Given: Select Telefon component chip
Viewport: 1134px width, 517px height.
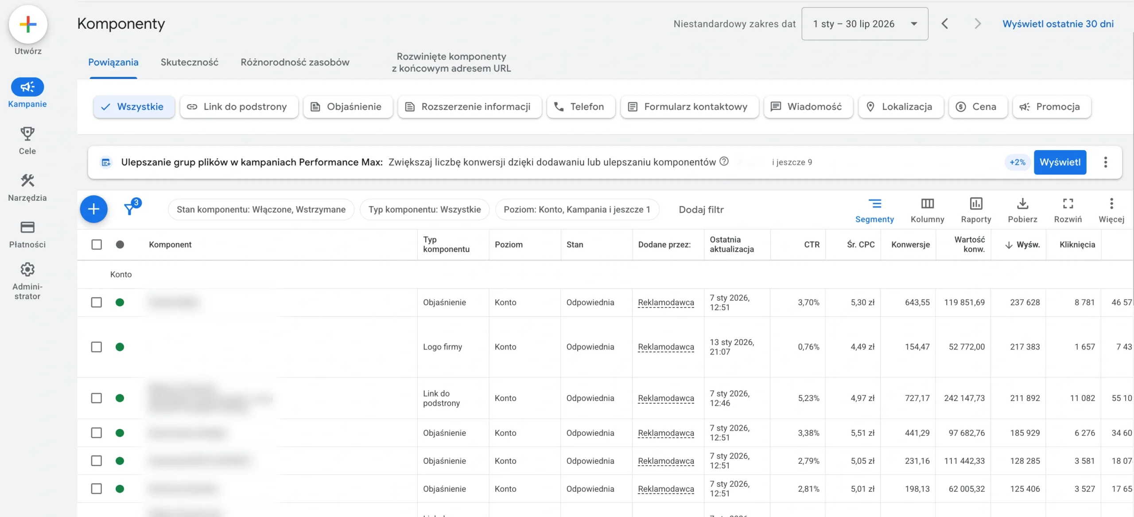Looking at the screenshot, I should [581, 107].
